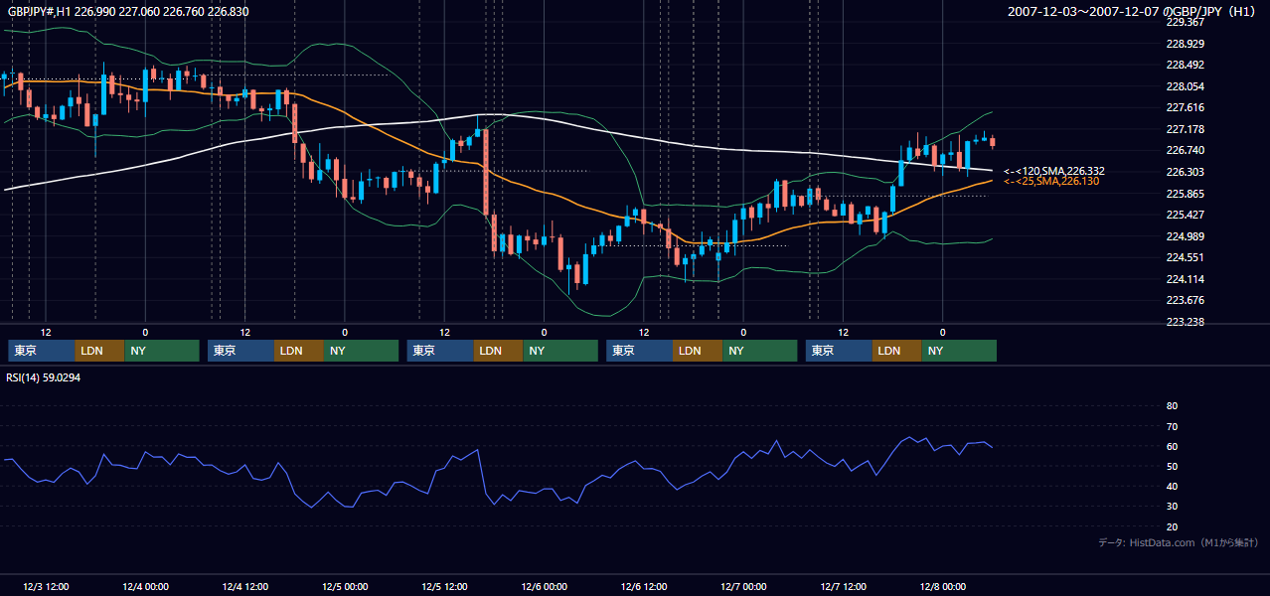Click price axis value 227.178

tap(1185, 129)
